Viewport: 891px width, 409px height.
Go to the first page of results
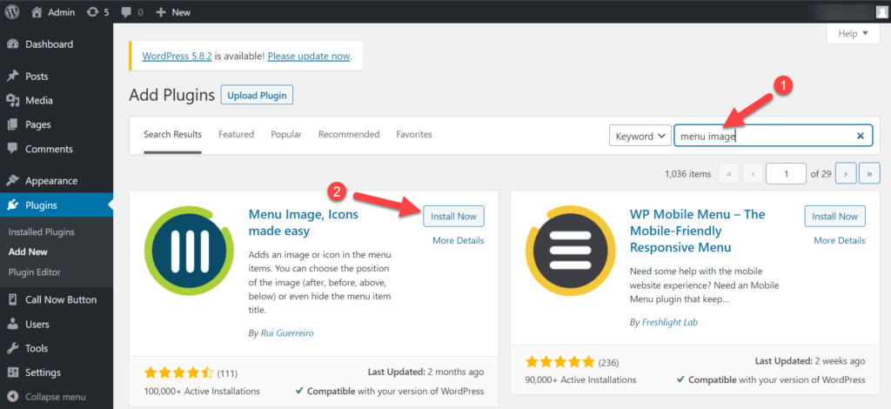coord(729,174)
